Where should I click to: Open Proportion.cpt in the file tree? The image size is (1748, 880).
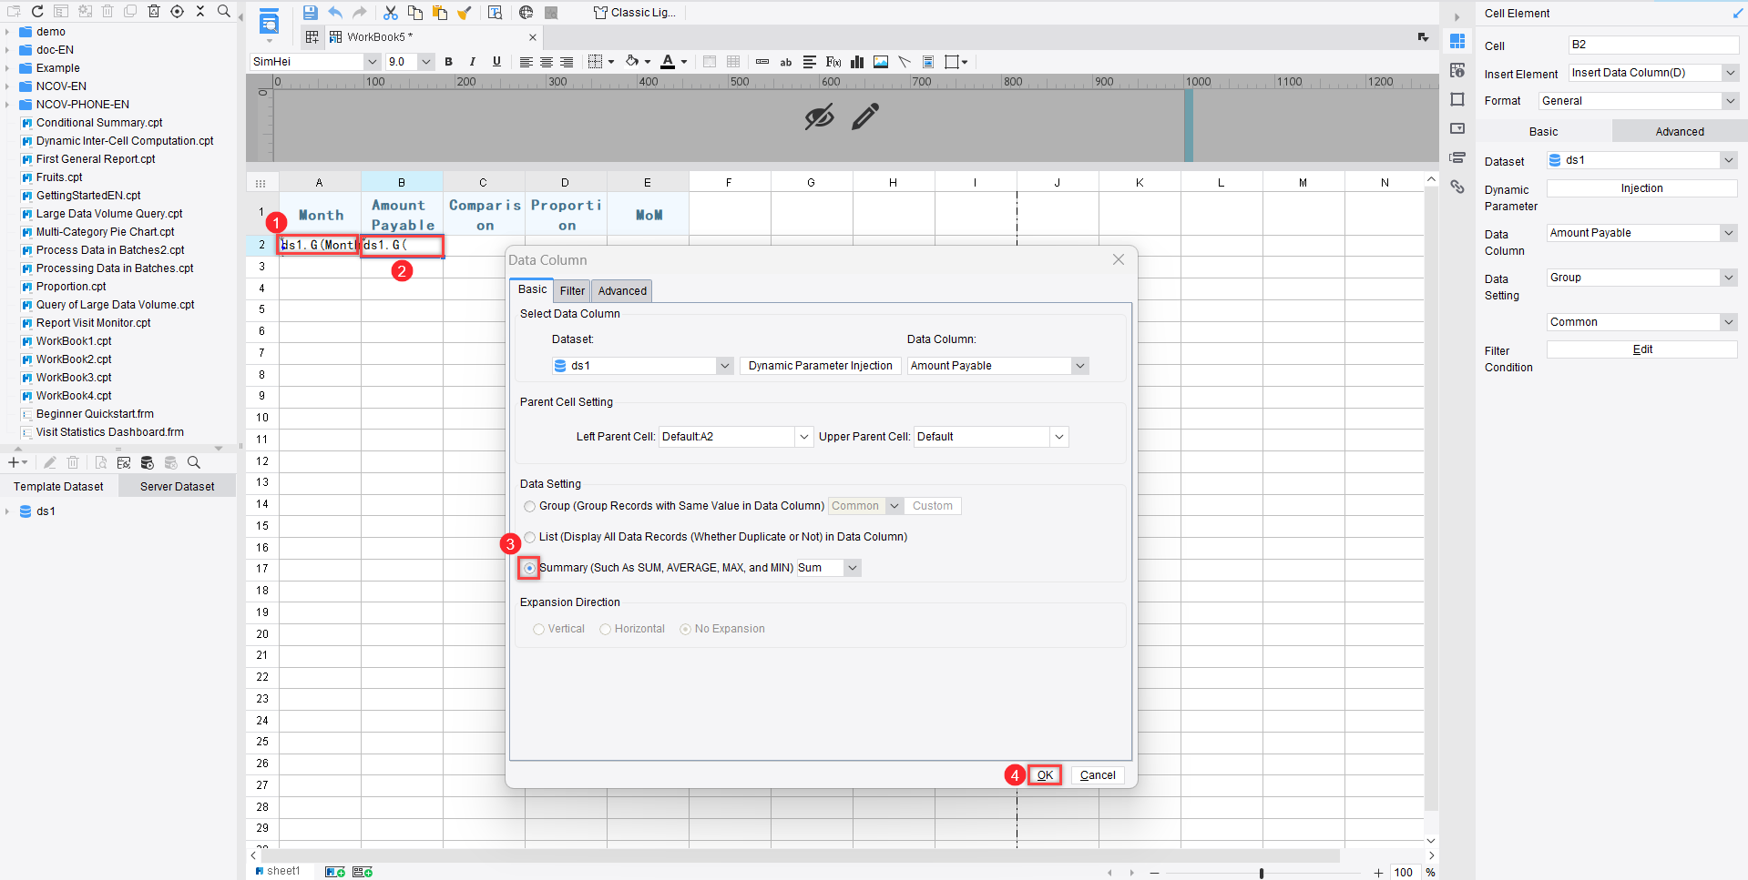click(x=71, y=287)
